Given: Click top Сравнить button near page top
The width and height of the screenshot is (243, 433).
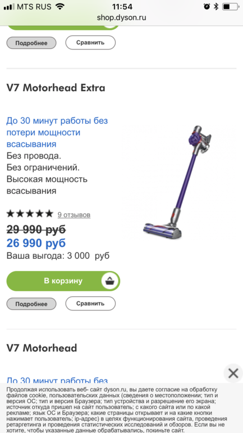Looking at the screenshot, I should point(90,43).
